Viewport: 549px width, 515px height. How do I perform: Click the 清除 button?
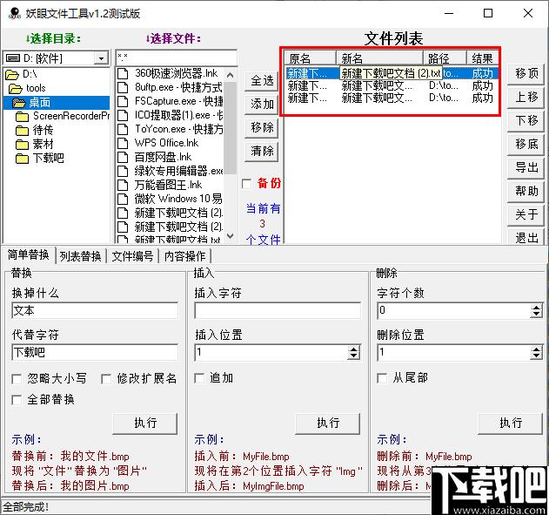click(262, 152)
